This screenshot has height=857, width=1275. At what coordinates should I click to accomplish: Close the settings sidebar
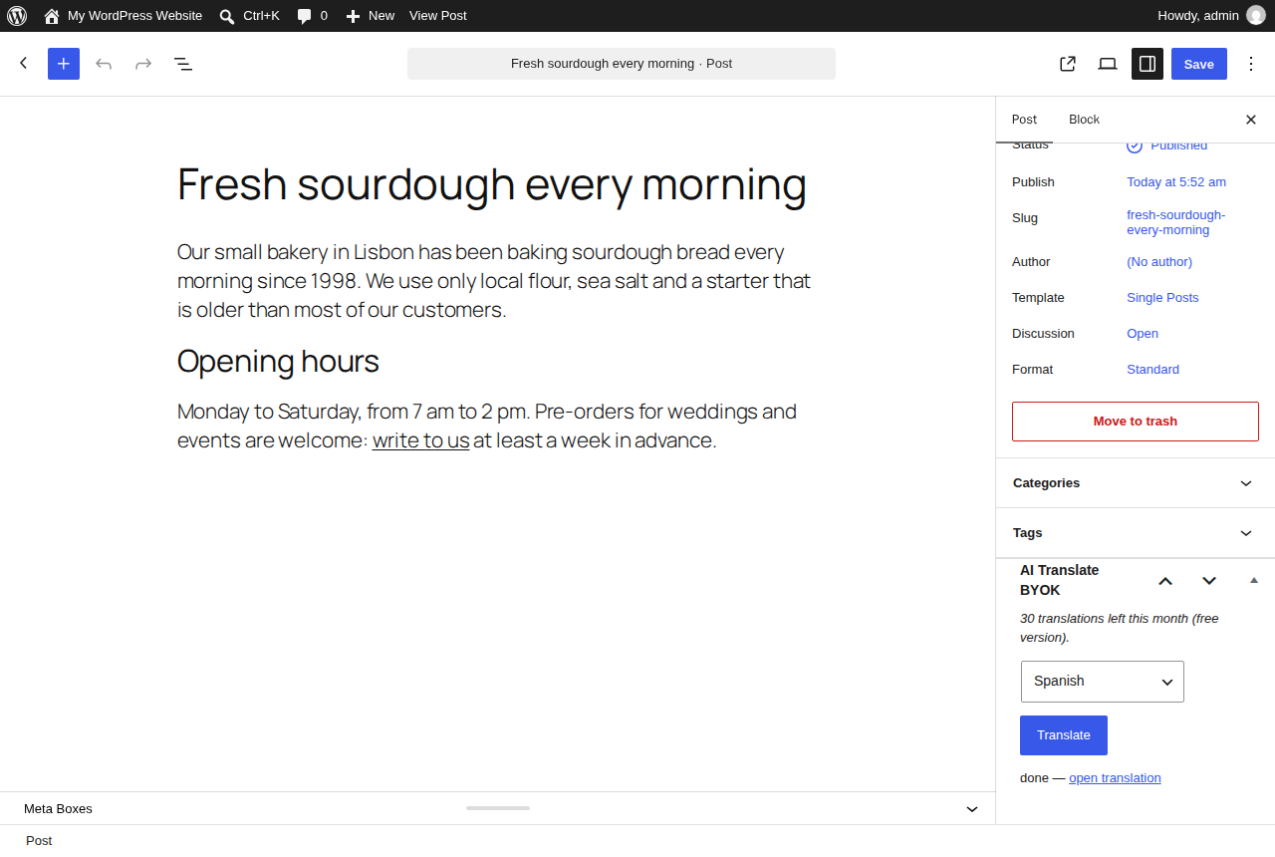1251,120
